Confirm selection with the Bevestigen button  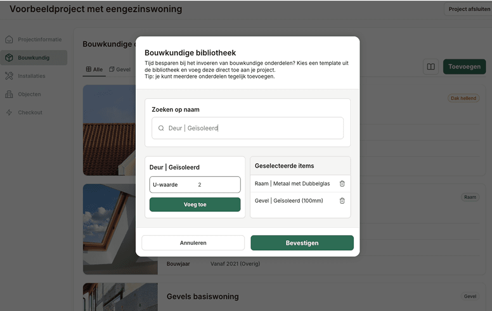(302, 243)
